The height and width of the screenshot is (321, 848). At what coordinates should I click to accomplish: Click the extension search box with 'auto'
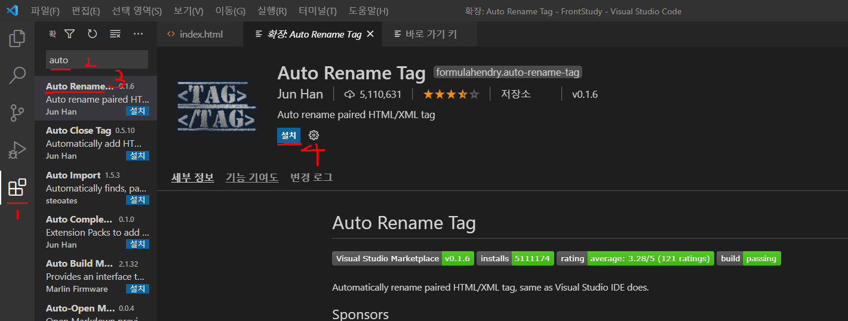coord(97,60)
